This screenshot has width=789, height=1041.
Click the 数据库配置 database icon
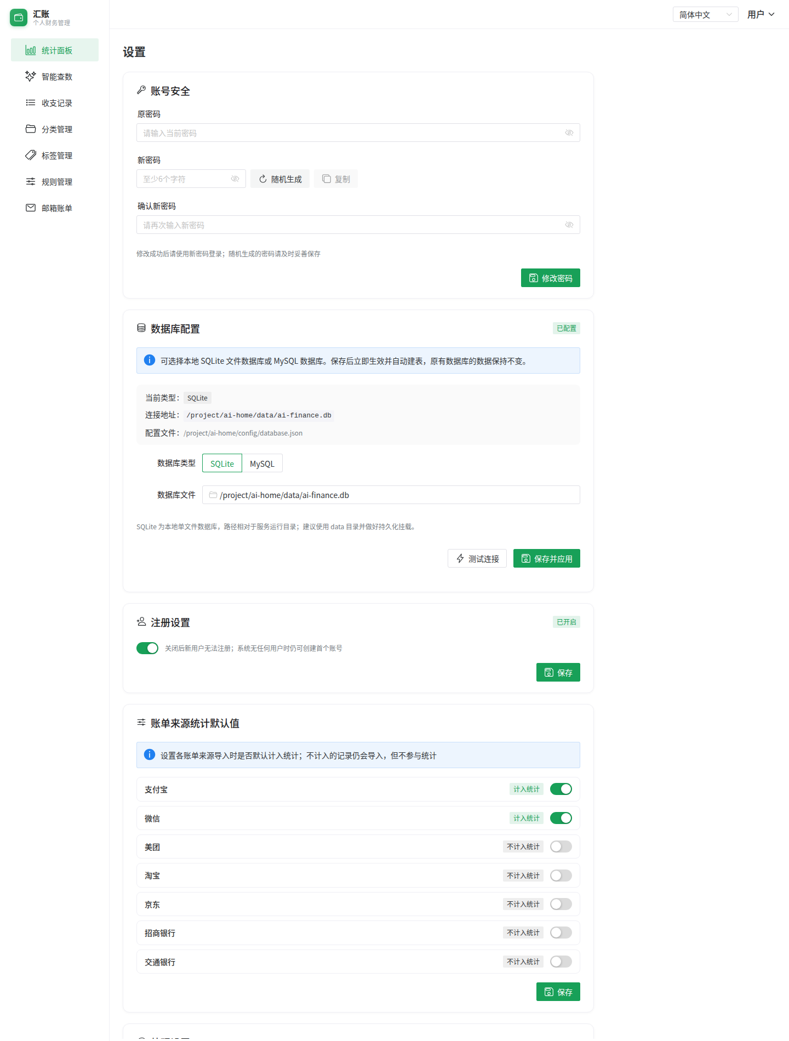pos(141,328)
